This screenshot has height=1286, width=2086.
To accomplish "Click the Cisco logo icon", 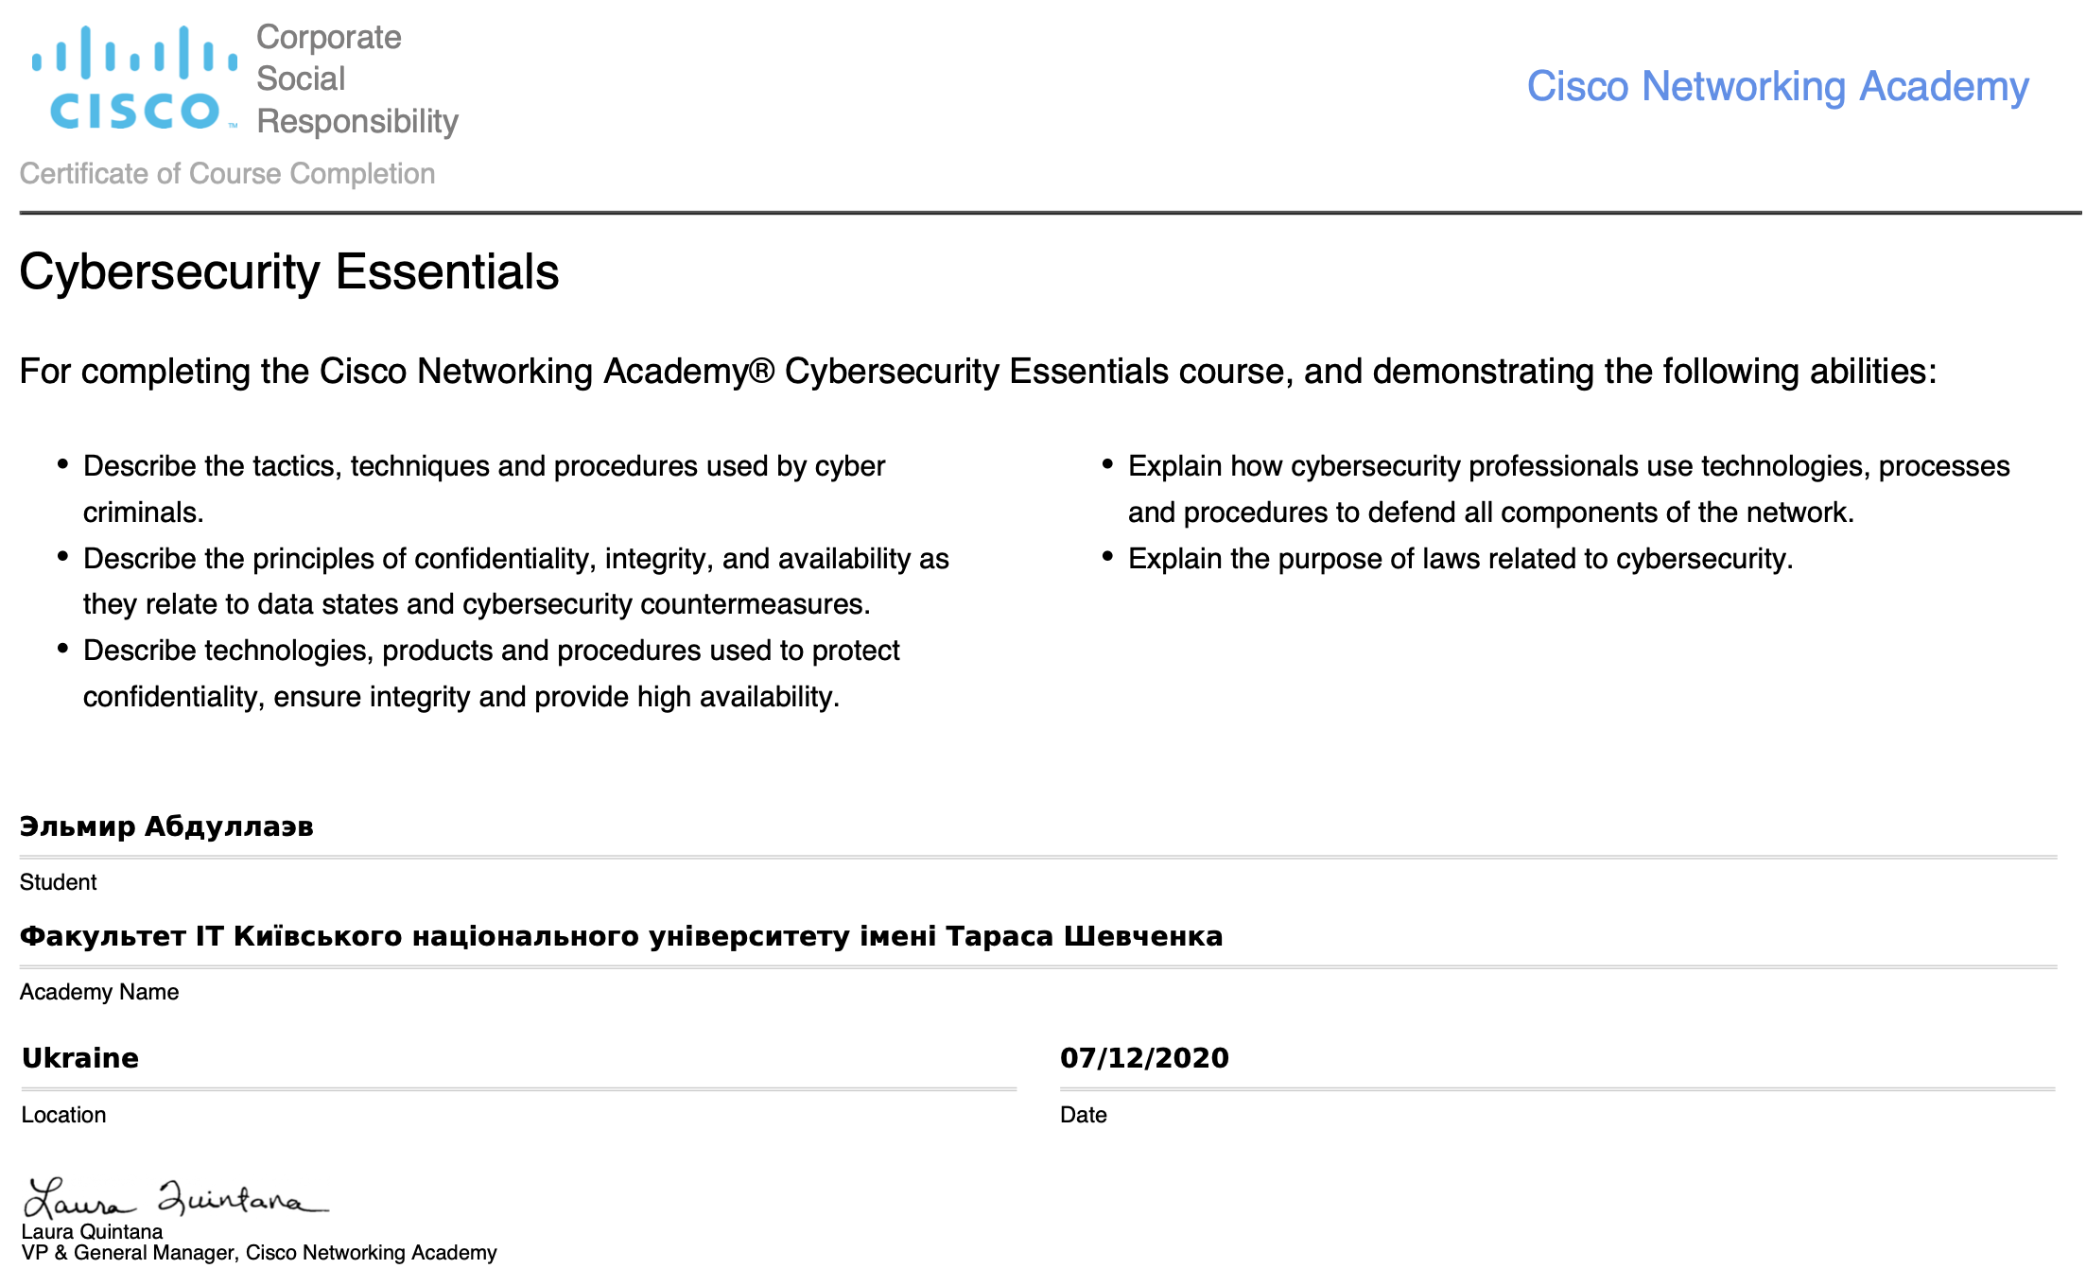I will 134,78.
